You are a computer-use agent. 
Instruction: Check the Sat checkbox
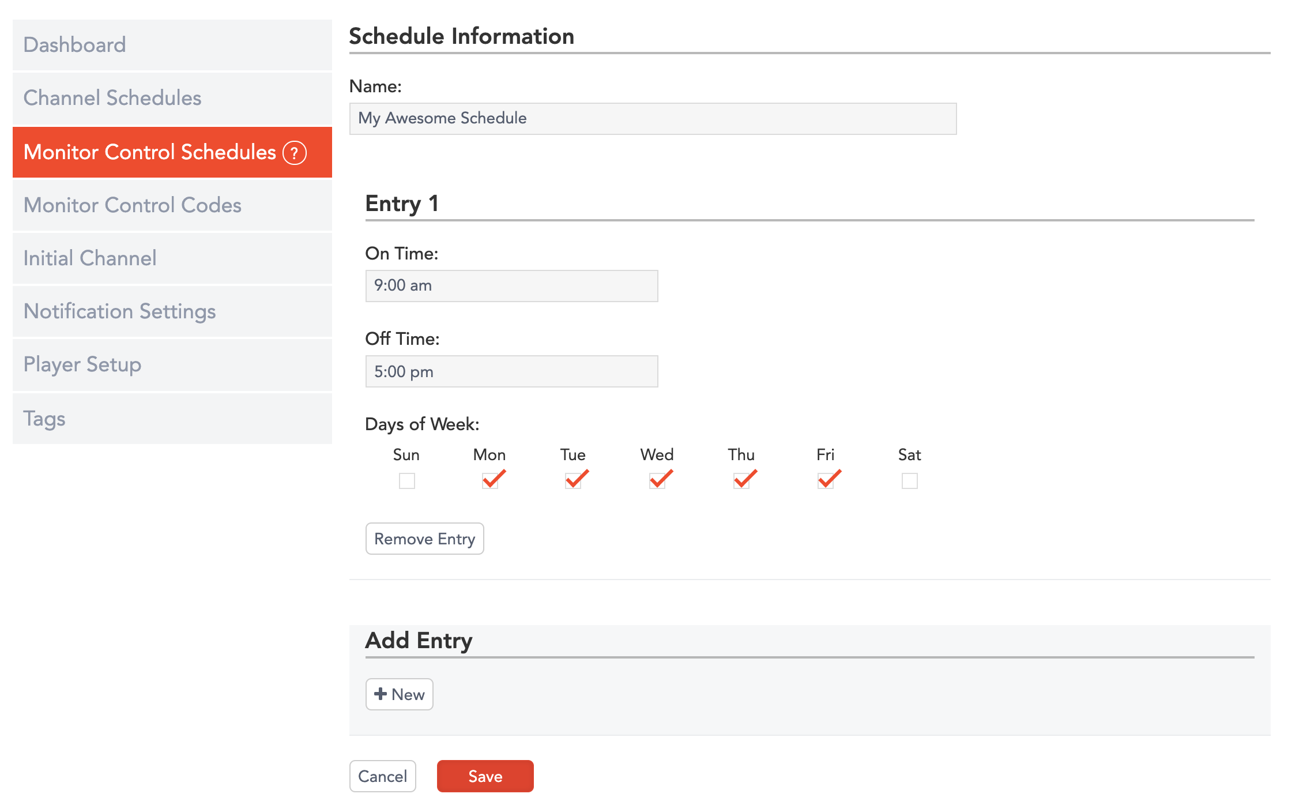[910, 480]
